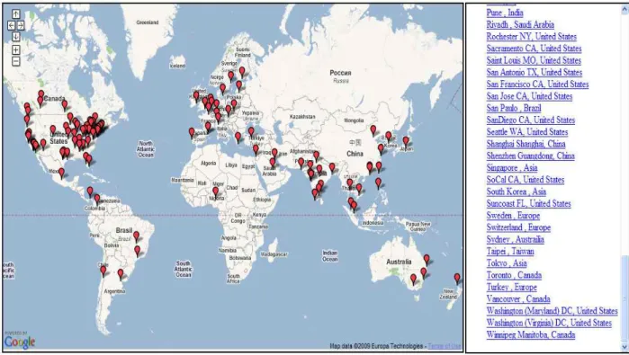Open the Turkey, Europe link
Image resolution: width=629 pixels, height=355 pixels.
coord(511,288)
